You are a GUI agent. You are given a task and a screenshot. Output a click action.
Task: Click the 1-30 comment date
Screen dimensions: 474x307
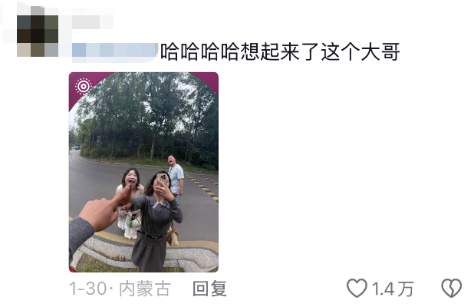tap(88, 289)
